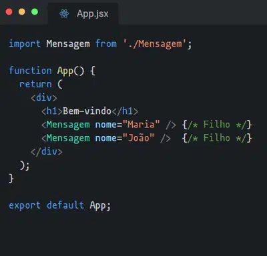Click the yellow minimize window button
Image resolution: width=267 pixels, height=256 pixels.
(x=22, y=11)
